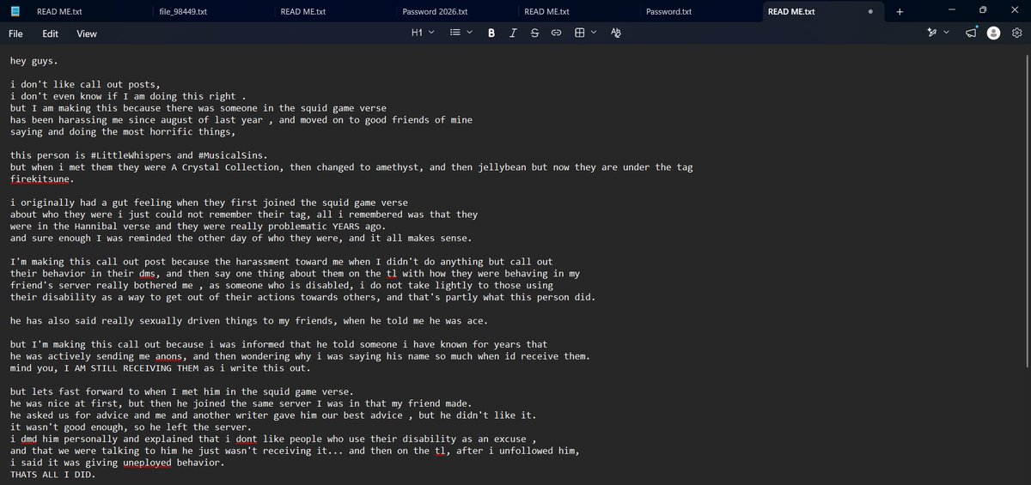
Task: Open the Edit menu
Action: [51, 33]
